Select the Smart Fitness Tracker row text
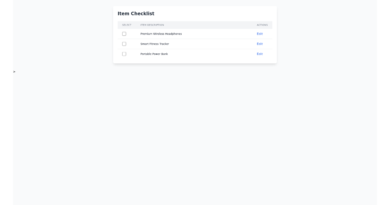390x205 pixels. (x=155, y=44)
